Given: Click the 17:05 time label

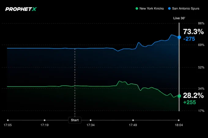Looking at the screenshot, I should (x=8, y=125).
